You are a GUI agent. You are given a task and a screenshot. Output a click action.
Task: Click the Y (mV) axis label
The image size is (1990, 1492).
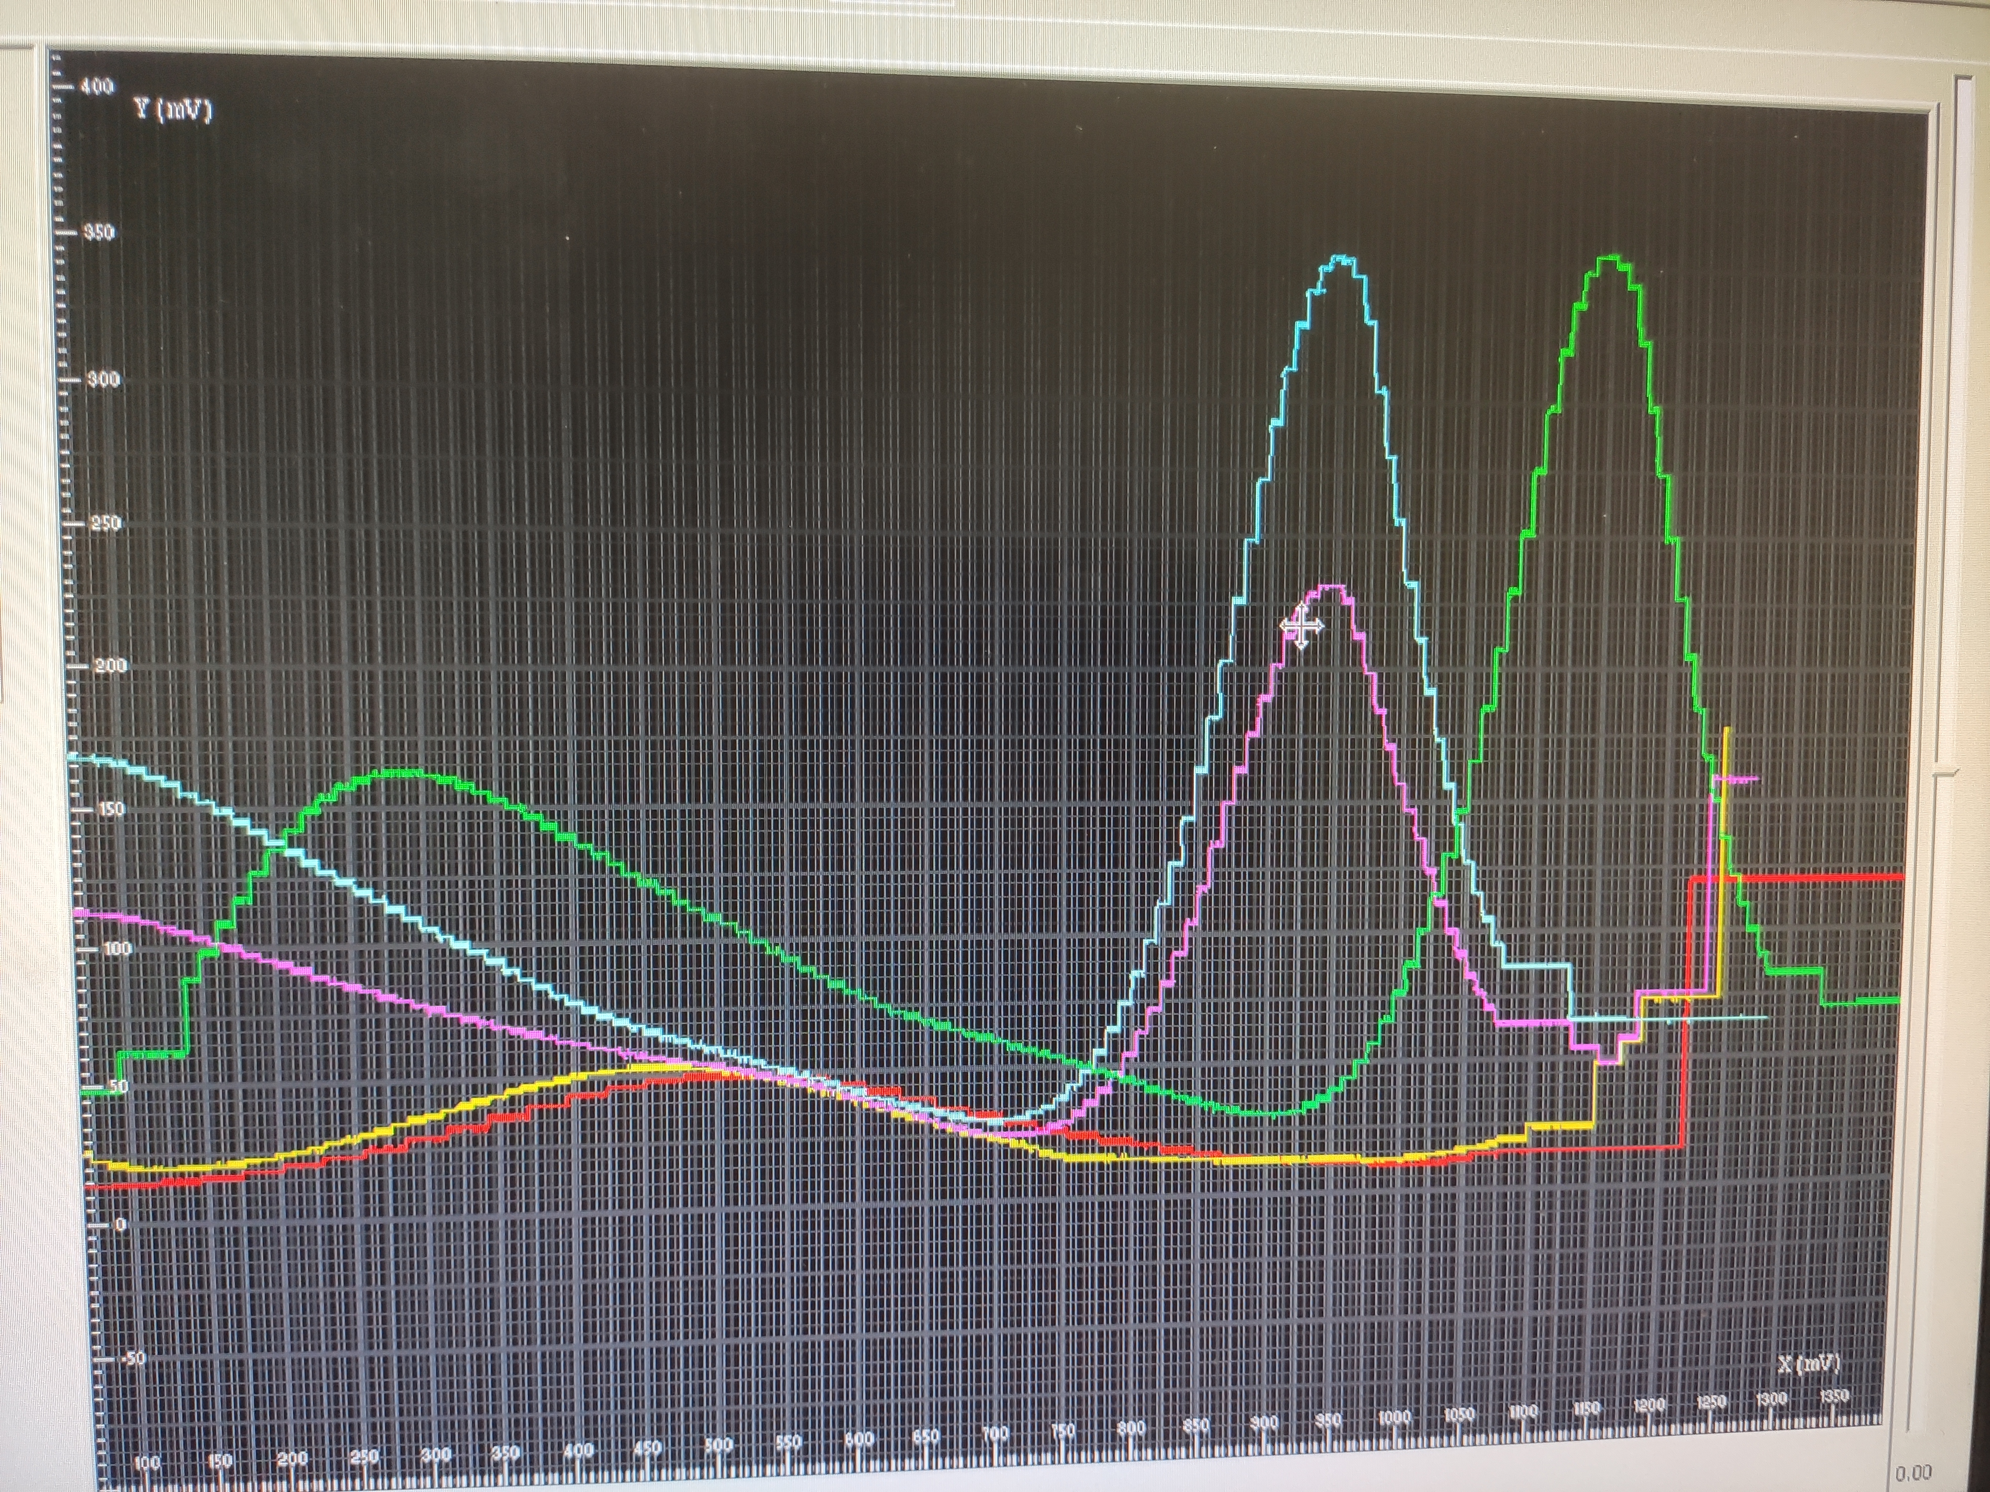click(x=173, y=109)
